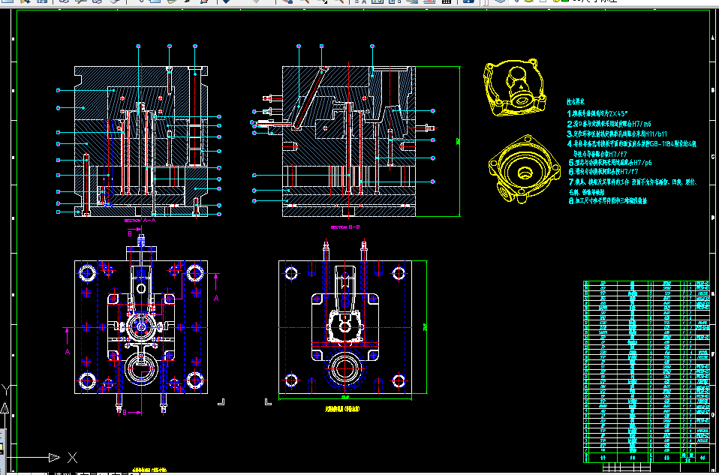Select the magenta A section marker at left
Image resolution: width=719 pixels, height=475 pixels.
click(67, 352)
